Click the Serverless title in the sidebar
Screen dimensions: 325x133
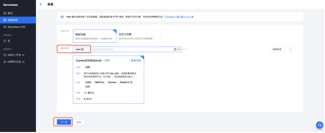point(11,5)
